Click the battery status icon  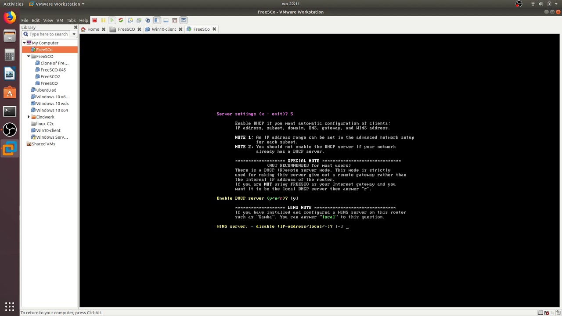549,4
